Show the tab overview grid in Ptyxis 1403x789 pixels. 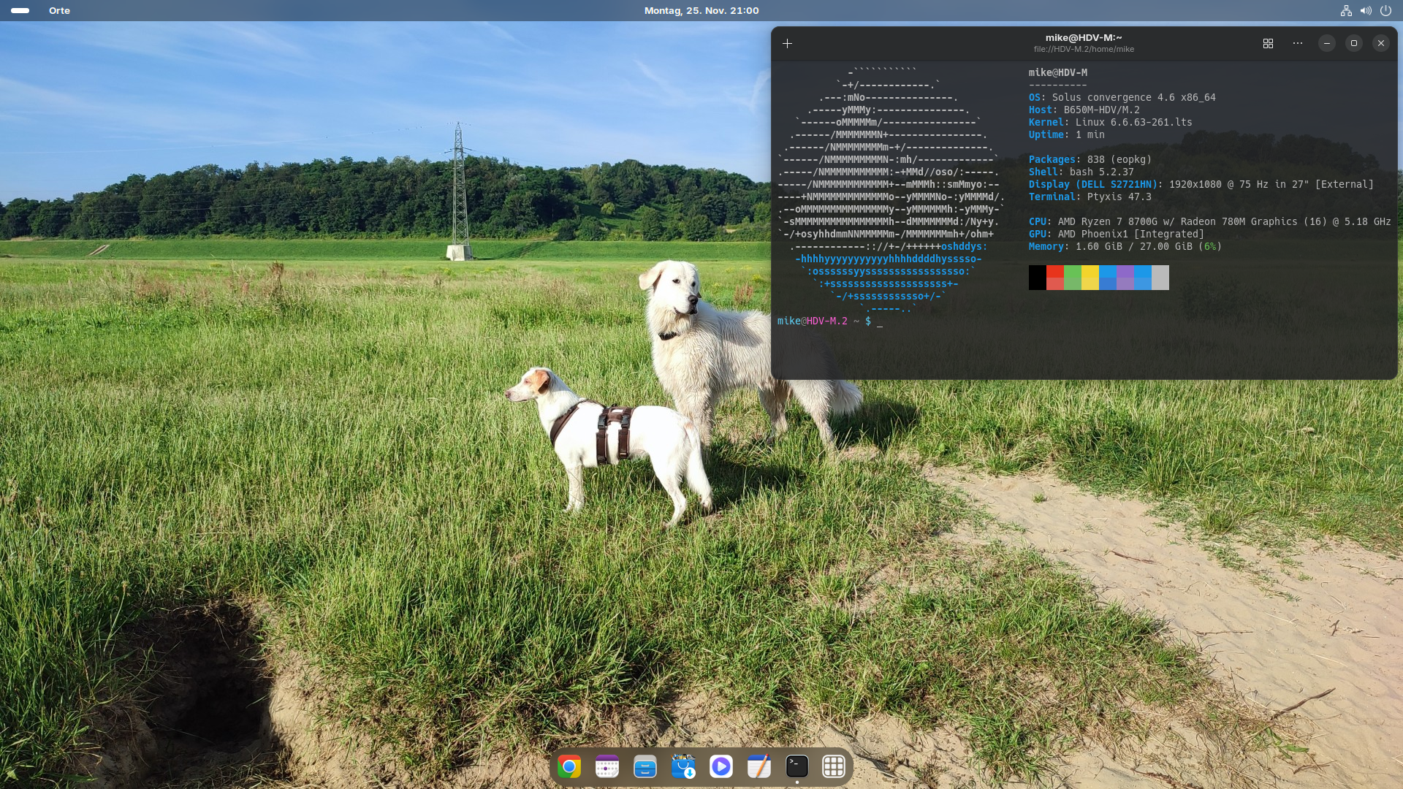(x=1268, y=44)
